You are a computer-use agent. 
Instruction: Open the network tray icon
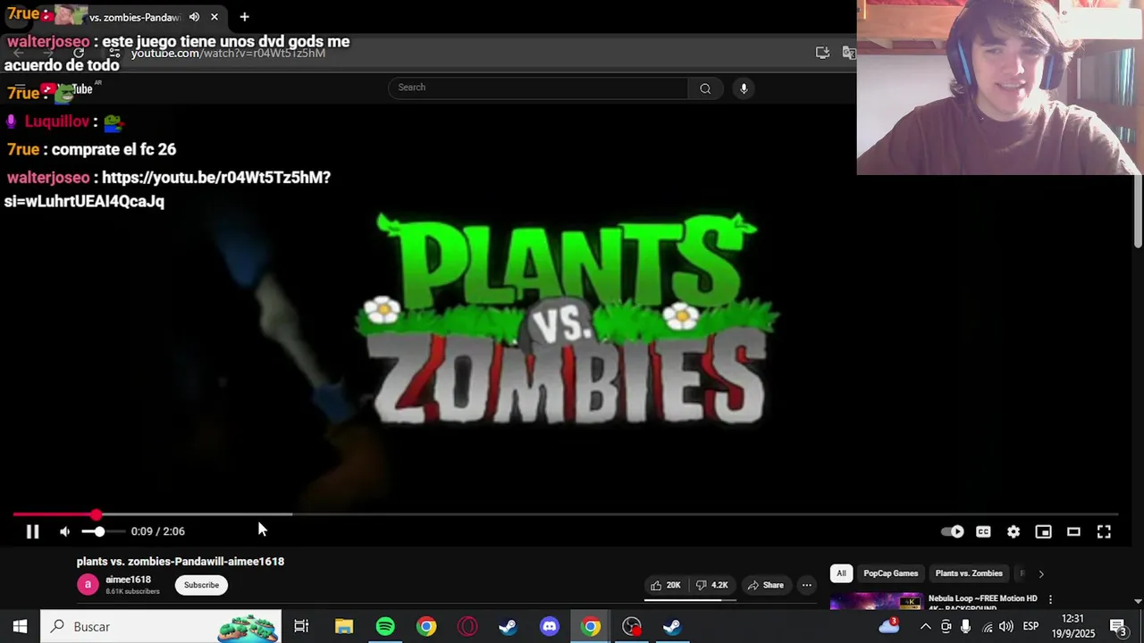coord(987,627)
